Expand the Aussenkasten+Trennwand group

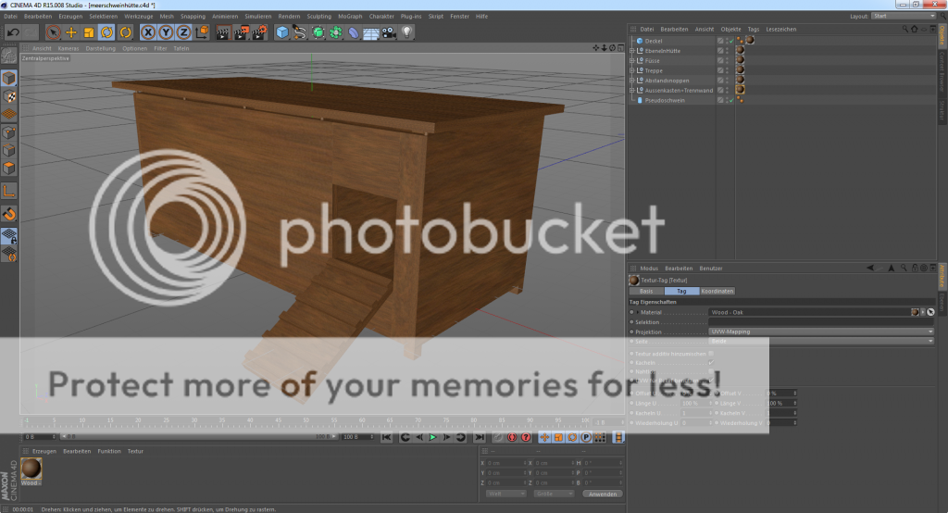(631, 90)
